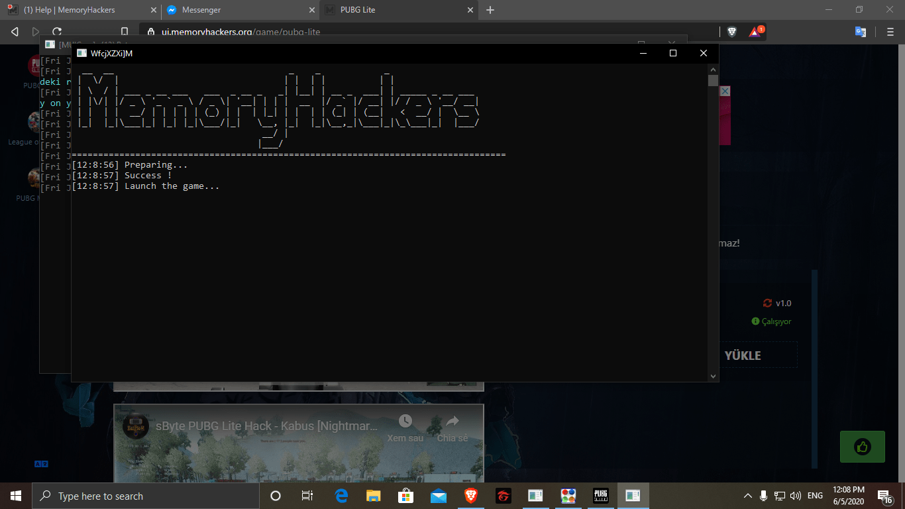Open the Windows Start menu
The image size is (905, 509).
point(16,496)
